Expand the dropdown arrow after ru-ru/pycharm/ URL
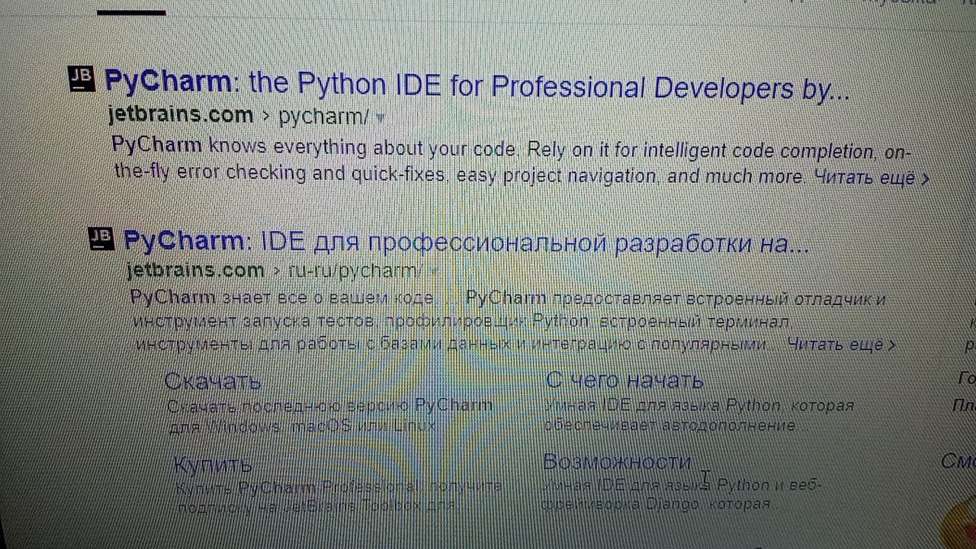 coord(434,271)
